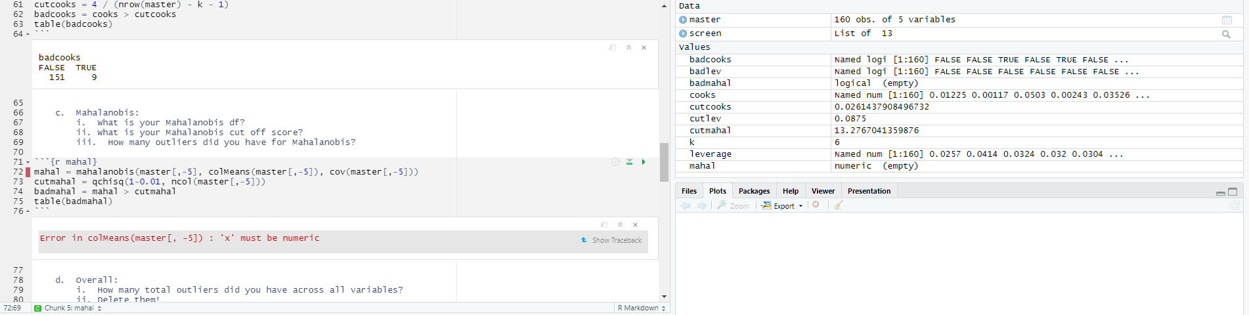Switch to the Presentation tab

(x=869, y=191)
